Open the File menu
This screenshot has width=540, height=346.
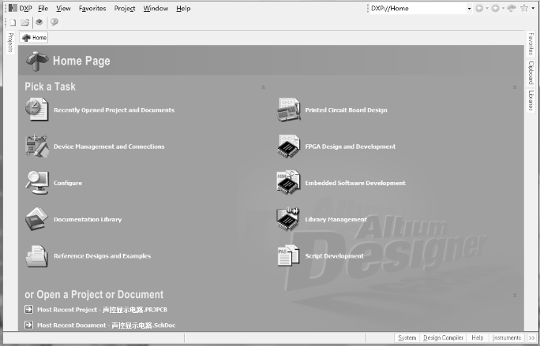coord(43,8)
